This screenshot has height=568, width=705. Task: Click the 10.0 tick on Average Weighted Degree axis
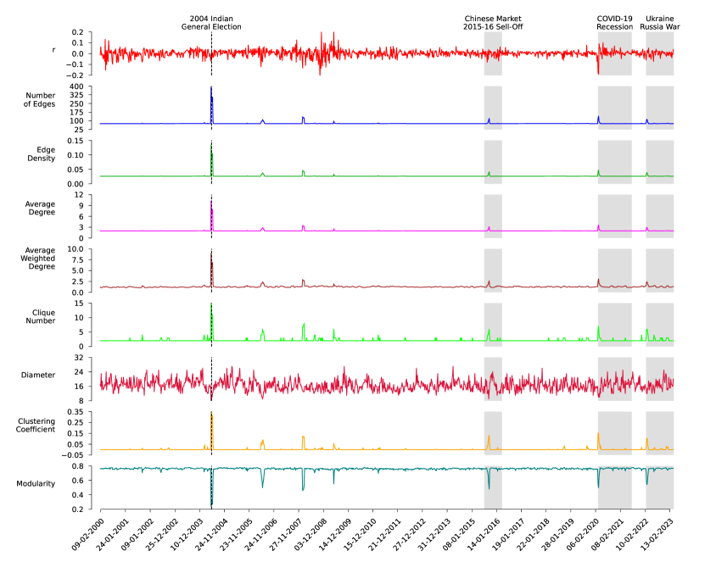(76, 249)
